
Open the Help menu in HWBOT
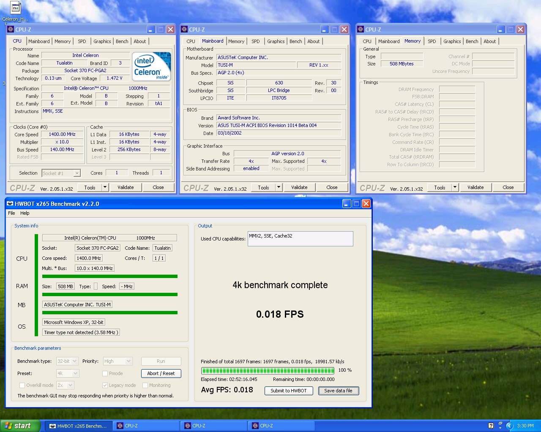(25, 213)
